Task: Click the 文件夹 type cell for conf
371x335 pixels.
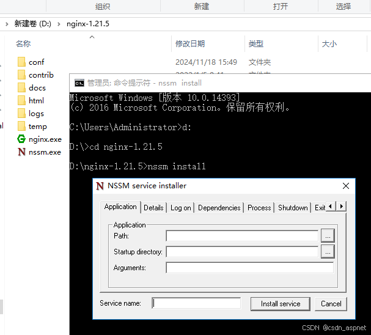Action: tap(259, 62)
